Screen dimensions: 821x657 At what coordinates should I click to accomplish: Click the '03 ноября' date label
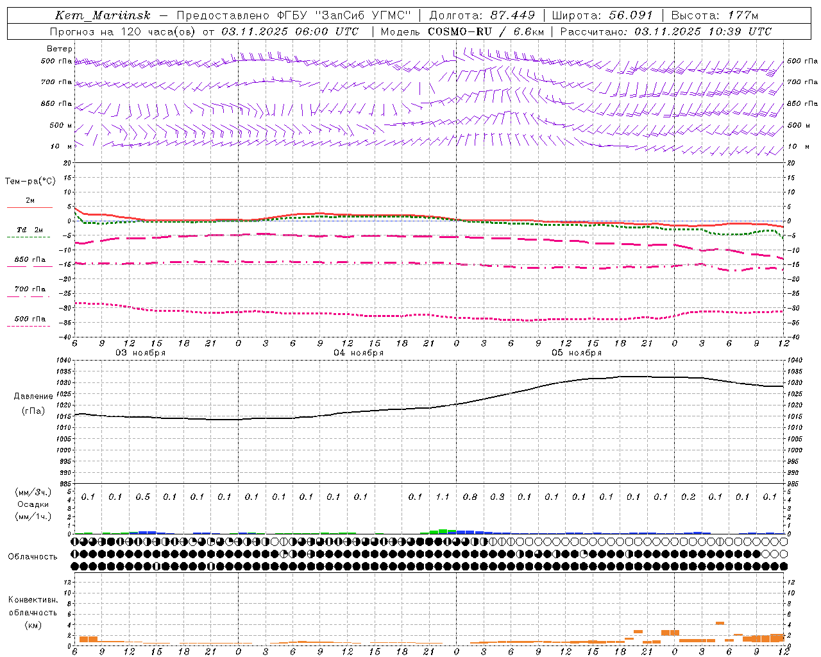pyautogui.click(x=140, y=353)
